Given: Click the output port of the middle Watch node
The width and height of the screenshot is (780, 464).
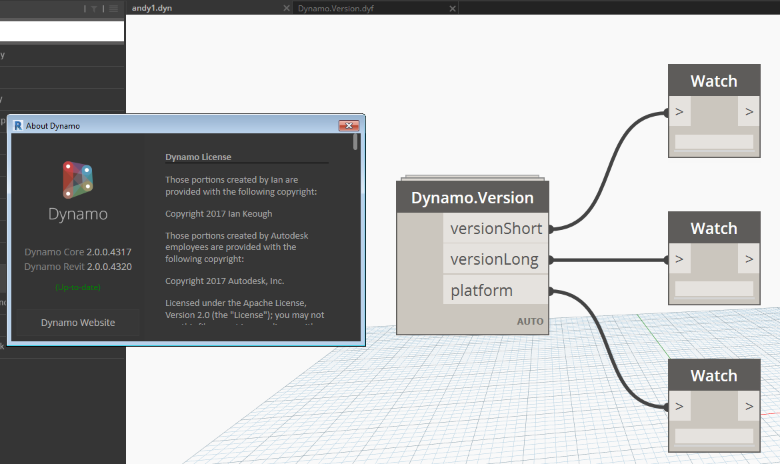Looking at the screenshot, I should tap(749, 259).
